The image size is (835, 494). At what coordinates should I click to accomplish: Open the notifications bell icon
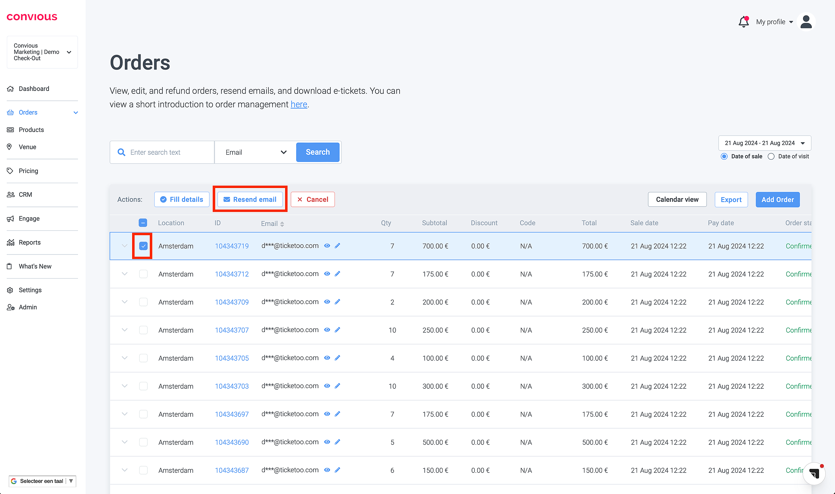click(x=743, y=22)
